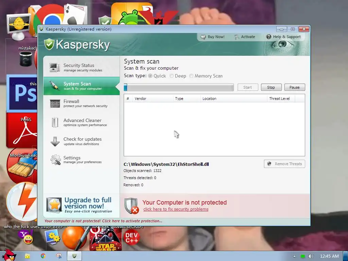Open the broom cleaner desktop icon

pyautogui.click(x=22, y=166)
